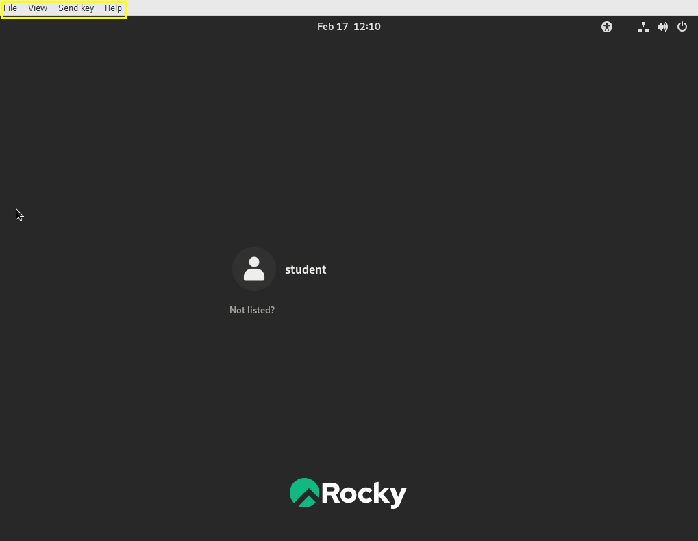This screenshot has width=698, height=541.
Task: Click the wired network status icon
Action: coord(643,27)
